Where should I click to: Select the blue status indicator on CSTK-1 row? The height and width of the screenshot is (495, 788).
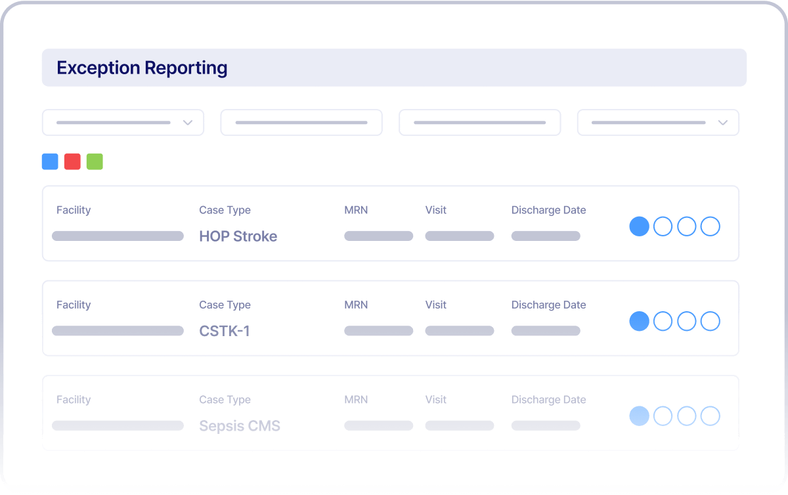coord(639,321)
